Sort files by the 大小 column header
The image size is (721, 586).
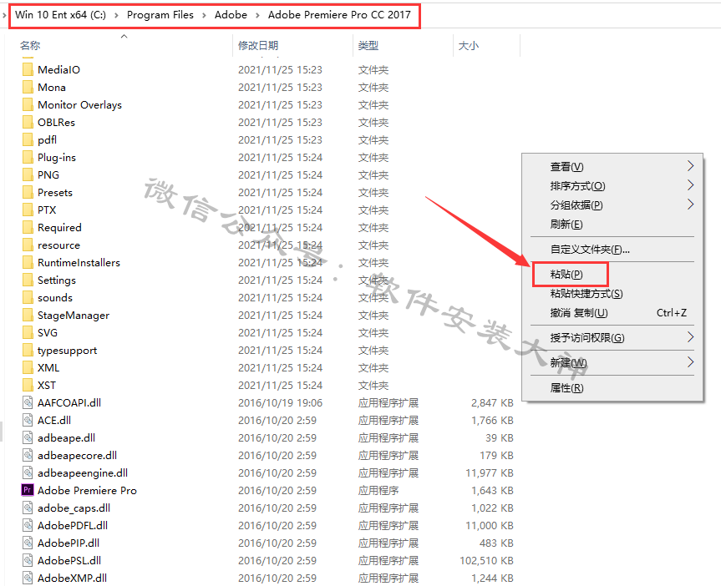point(469,46)
